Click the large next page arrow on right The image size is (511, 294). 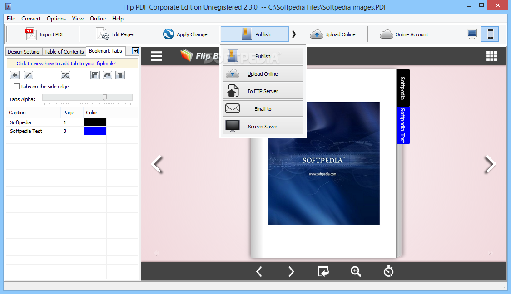tap(490, 164)
